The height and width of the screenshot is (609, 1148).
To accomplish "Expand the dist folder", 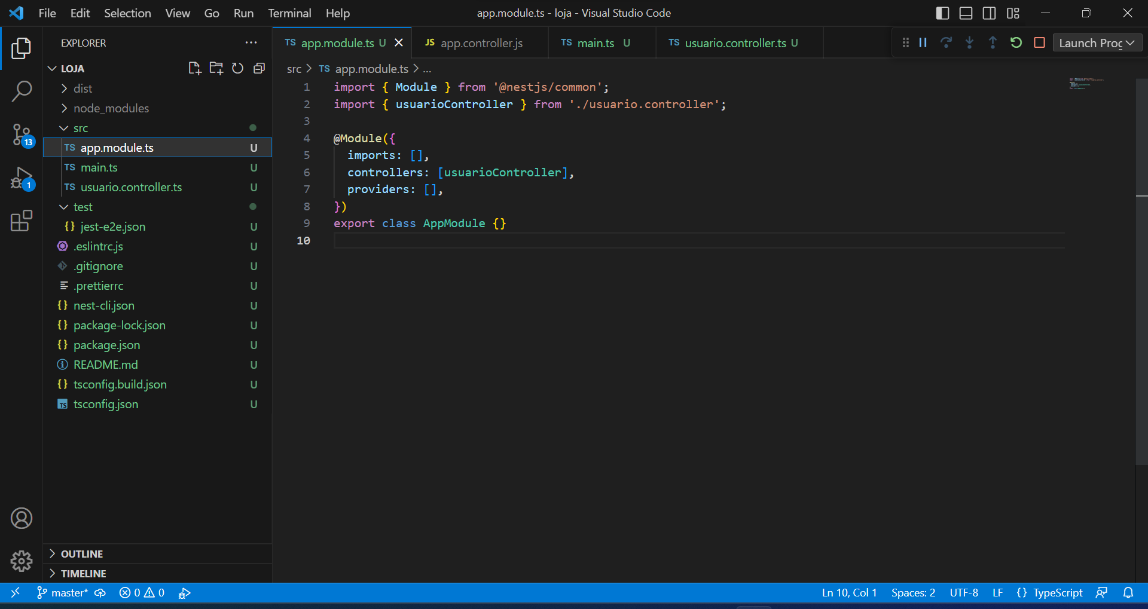I will 158,88.
